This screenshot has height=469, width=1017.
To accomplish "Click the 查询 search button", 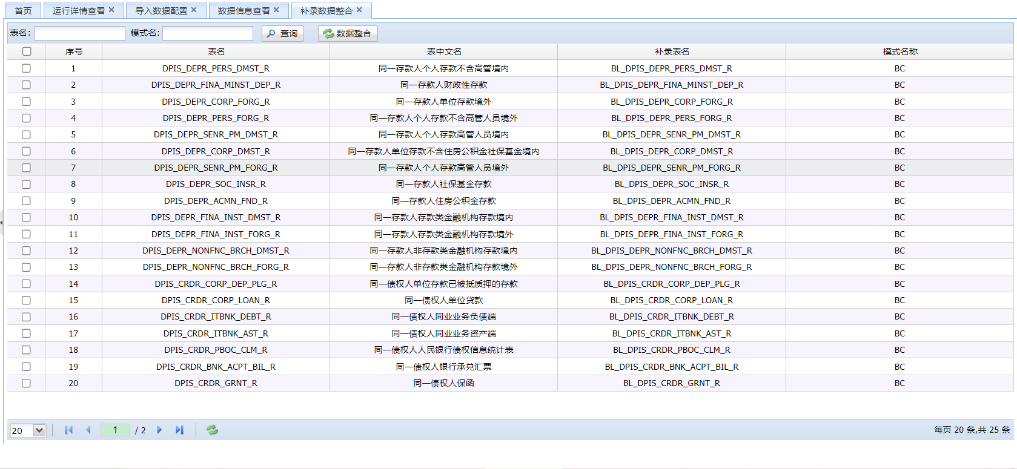I will coord(283,33).
